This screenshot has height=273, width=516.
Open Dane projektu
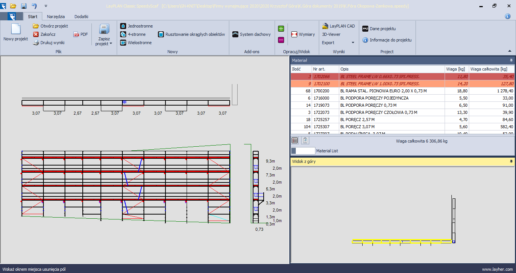coord(379,29)
